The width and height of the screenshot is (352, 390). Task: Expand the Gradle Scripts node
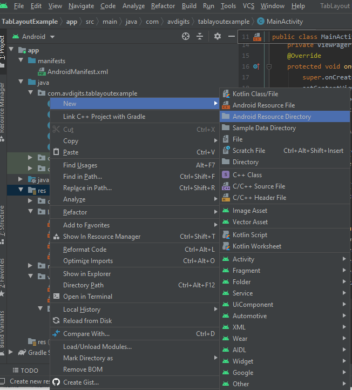pyautogui.click(x=11, y=352)
